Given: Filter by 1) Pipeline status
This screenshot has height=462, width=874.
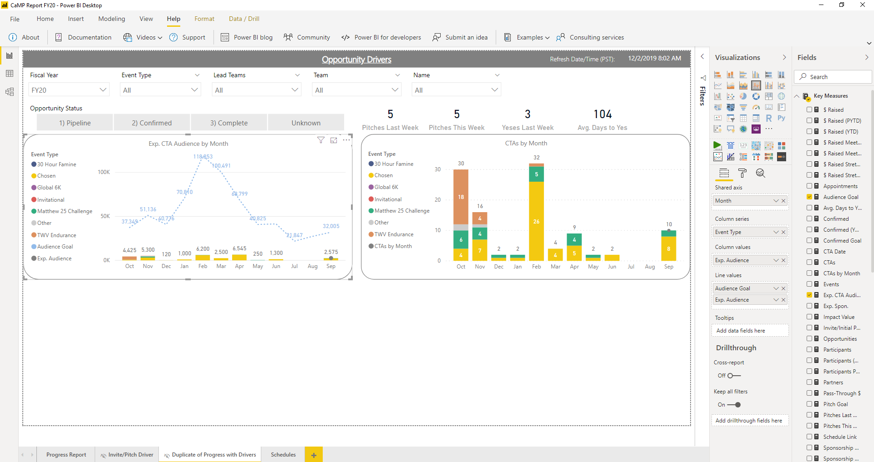Looking at the screenshot, I should (x=75, y=123).
